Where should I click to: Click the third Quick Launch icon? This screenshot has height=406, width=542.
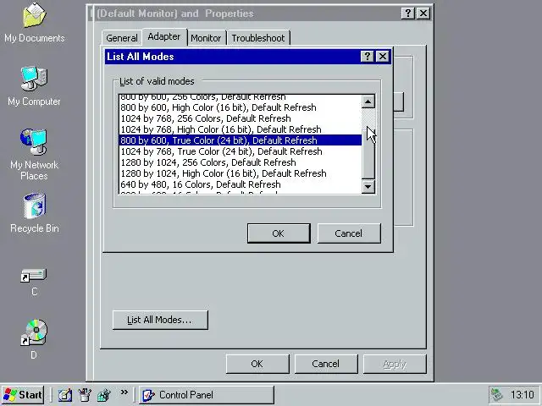(x=103, y=395)
